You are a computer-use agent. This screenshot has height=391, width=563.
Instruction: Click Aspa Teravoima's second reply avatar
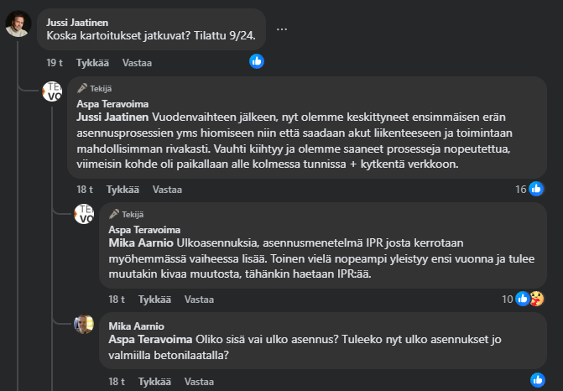[x=84, y=214]
